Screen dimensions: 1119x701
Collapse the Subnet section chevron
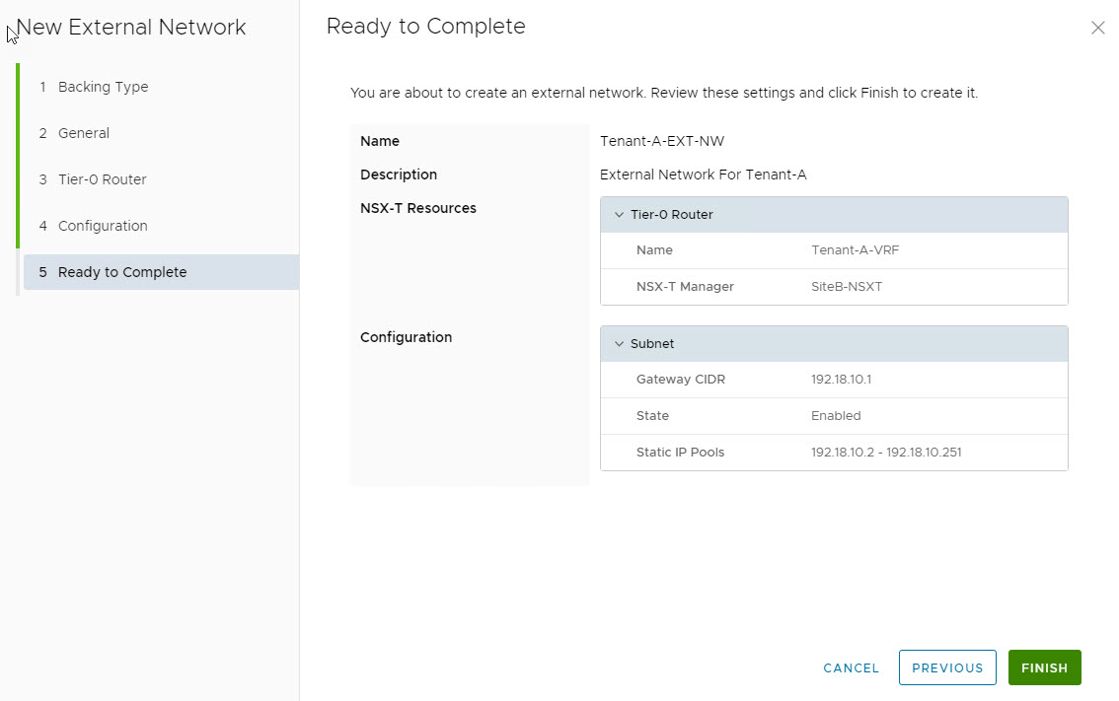tap(620, 344)
